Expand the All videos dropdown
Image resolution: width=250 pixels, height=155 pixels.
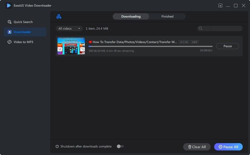pyautogui.click(x=69, y=29)
